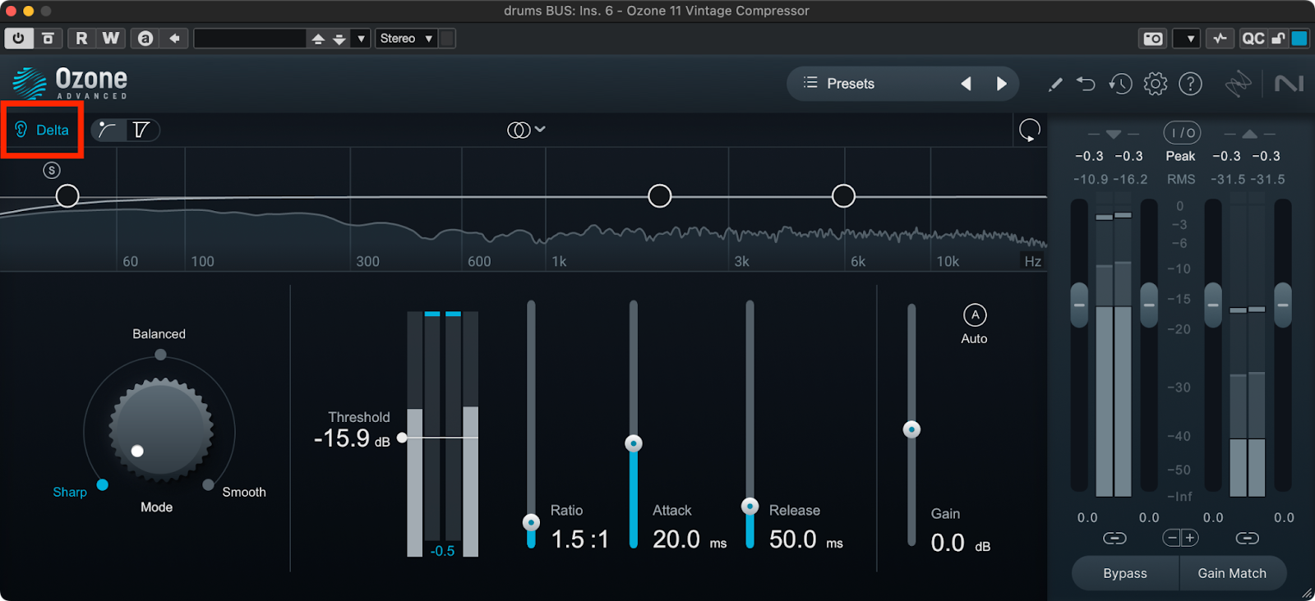The width and height of the screenshot is (1315, 601).
Task: Toggle the plugin power bypass button
Action: click(18, 39)
